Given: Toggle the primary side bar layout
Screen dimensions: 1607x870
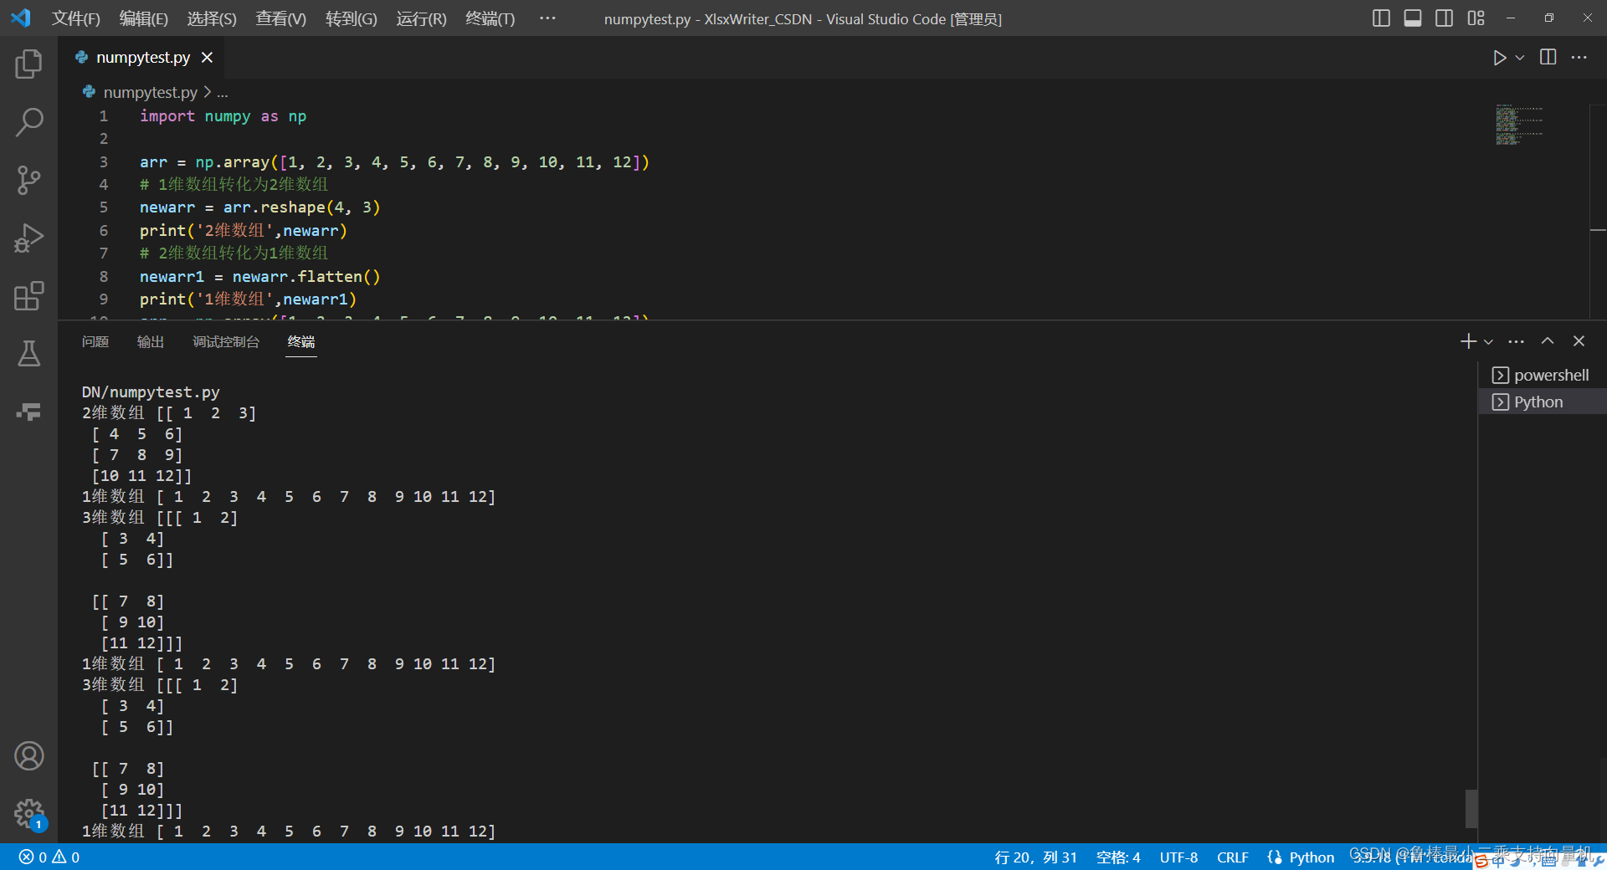Looking at the screenshot, I should point(1381,18).
